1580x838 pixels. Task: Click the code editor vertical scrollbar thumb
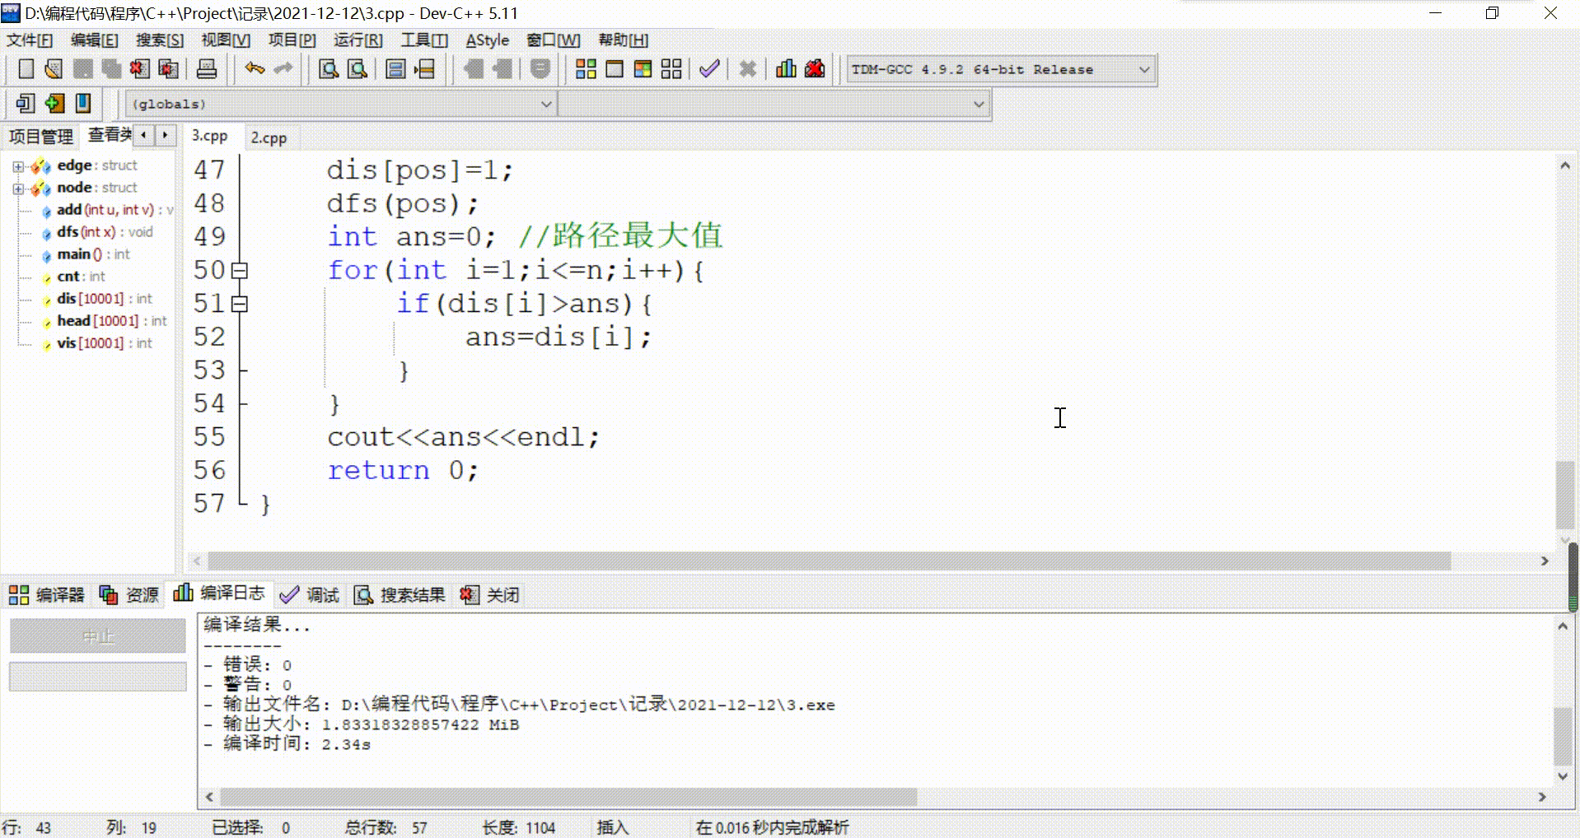(1564, 495)
